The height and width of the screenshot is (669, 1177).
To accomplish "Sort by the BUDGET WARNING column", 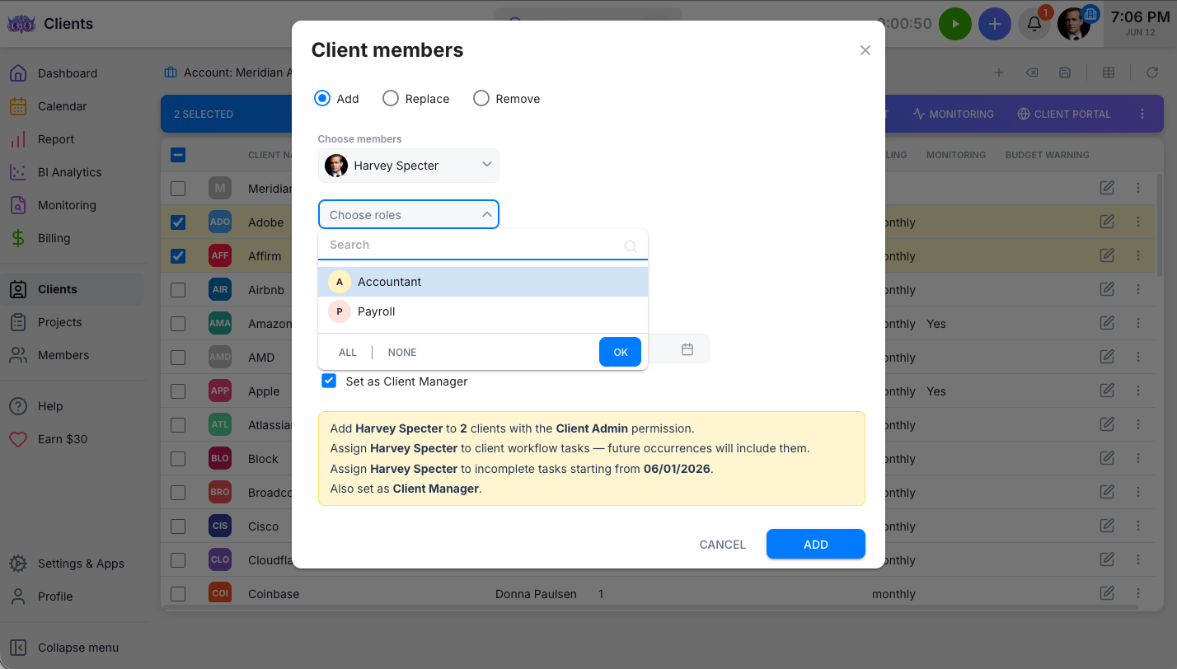I will coord(1047,155).
